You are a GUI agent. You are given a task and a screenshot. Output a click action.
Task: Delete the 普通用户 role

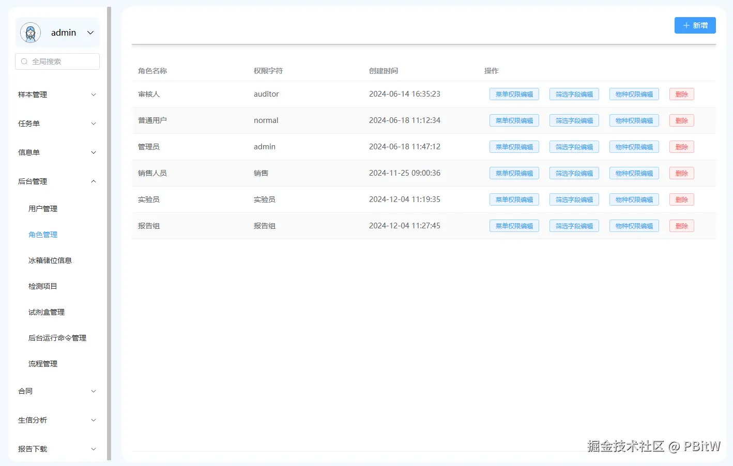(682, 120)
